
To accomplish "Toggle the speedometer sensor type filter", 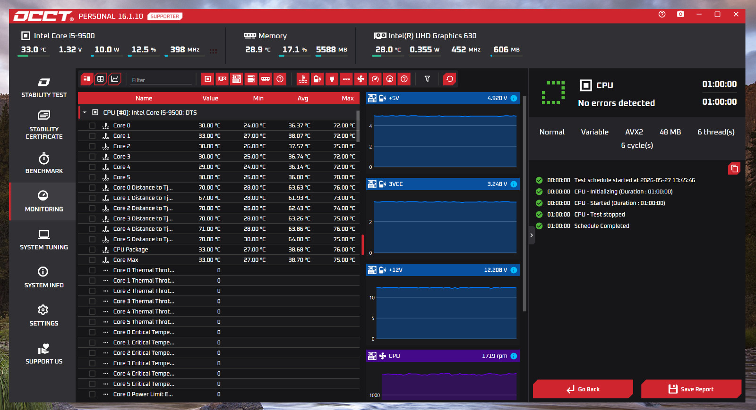I will pos(375,79).
